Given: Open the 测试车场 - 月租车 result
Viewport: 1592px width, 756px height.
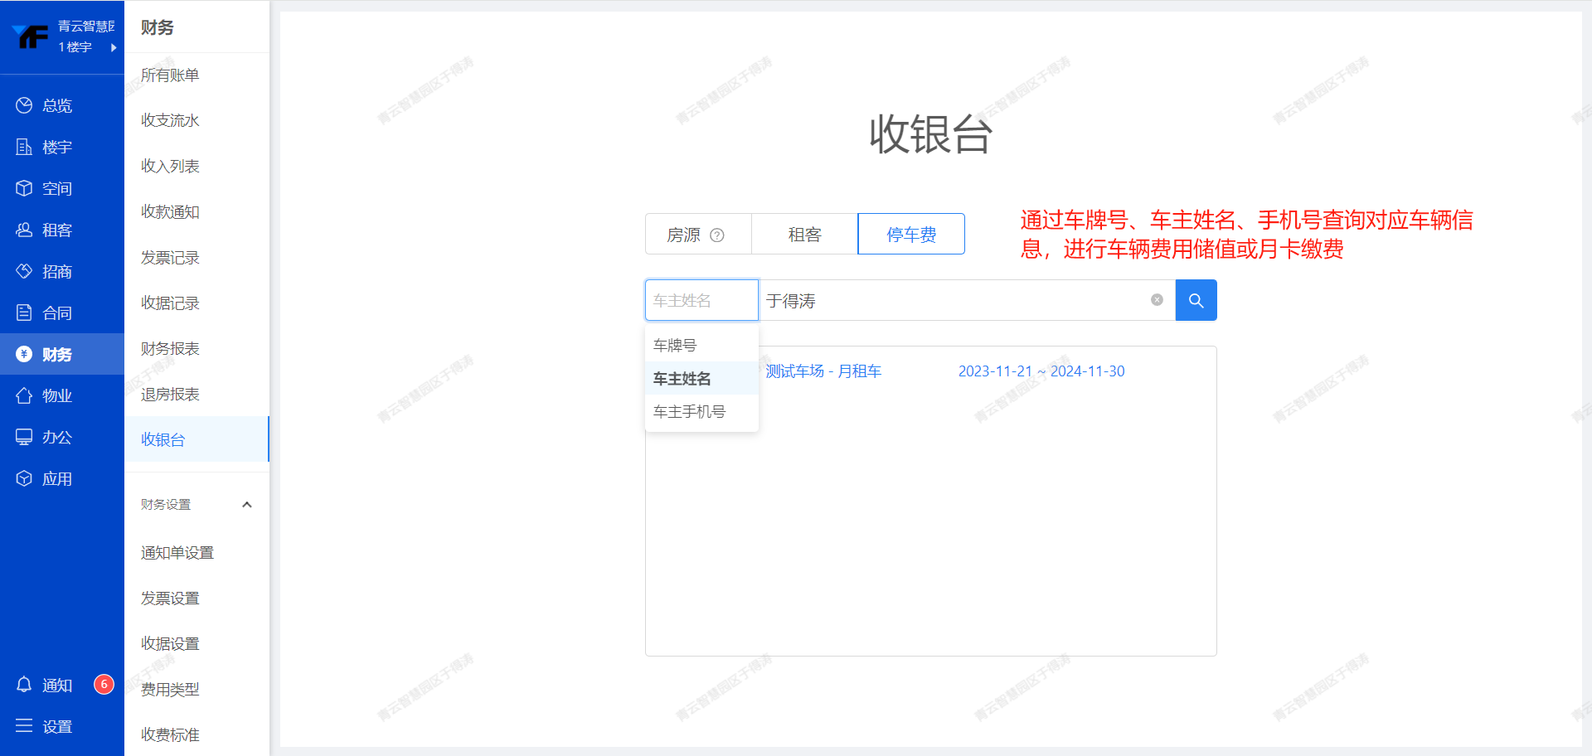Looking at the screenshot, I should click(823, 371).
